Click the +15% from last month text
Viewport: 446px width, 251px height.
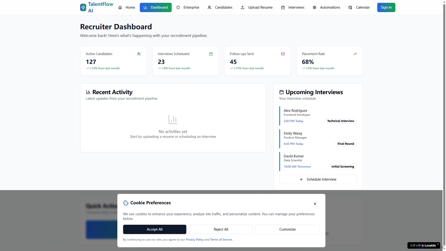pos(249,68)
